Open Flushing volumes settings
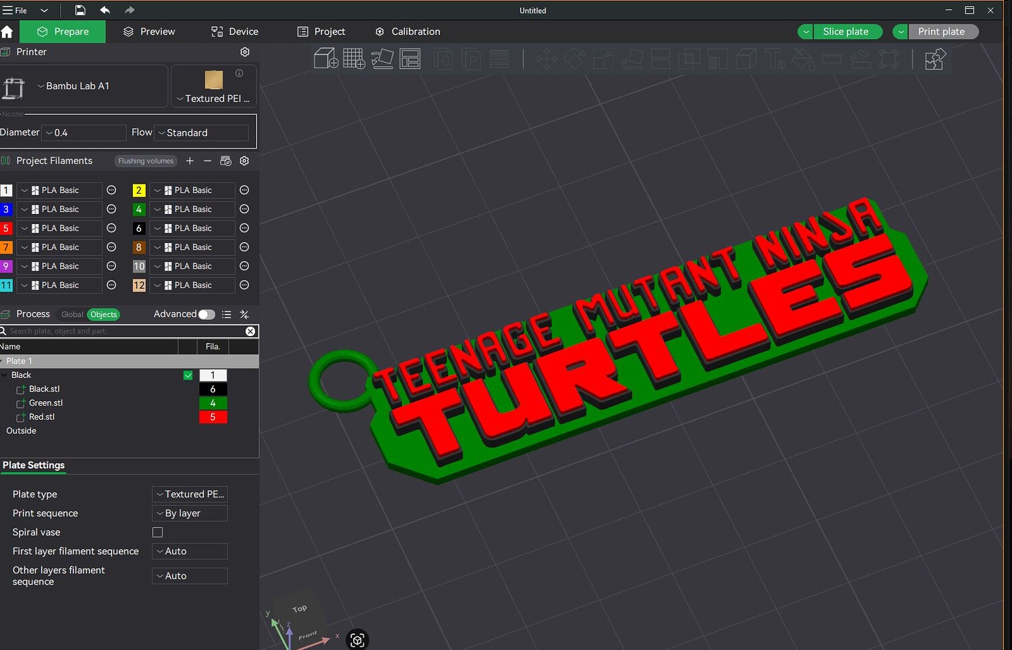1012x650 pixels. 146,161
